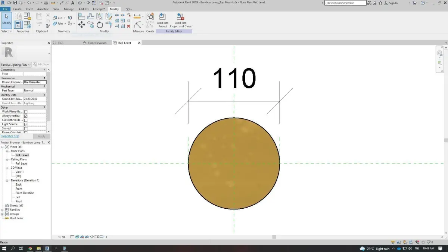This screenshot has height=252, width=448.
Task: Toggle the Always vertical checkbox
Action: point(26,116)
